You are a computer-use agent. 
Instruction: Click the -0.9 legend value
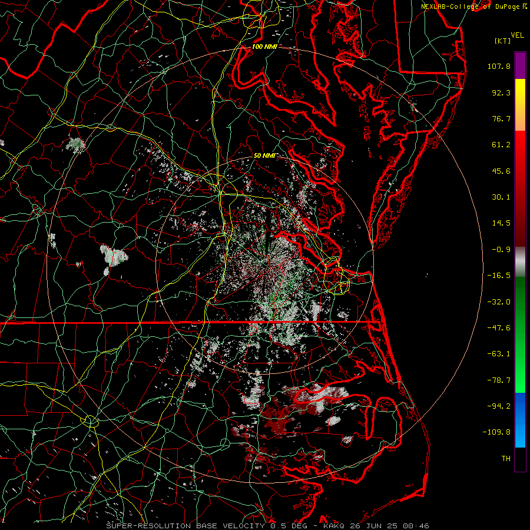(x=501, y=250)
